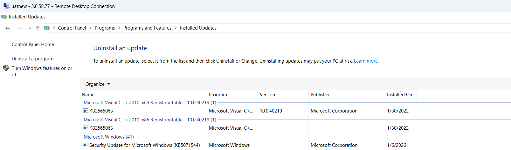The width and height of the screenshot is (511, 150).
Task: Sort list by Installed On column
Action: (399, 95)
